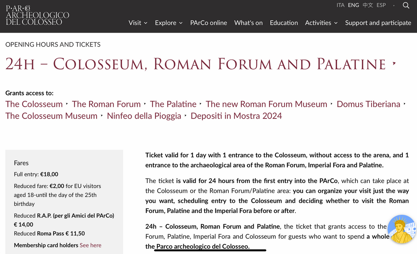Click the Parco Archeologico del Colosseo logo
417x254 pixels.
(x=38, y=15)
